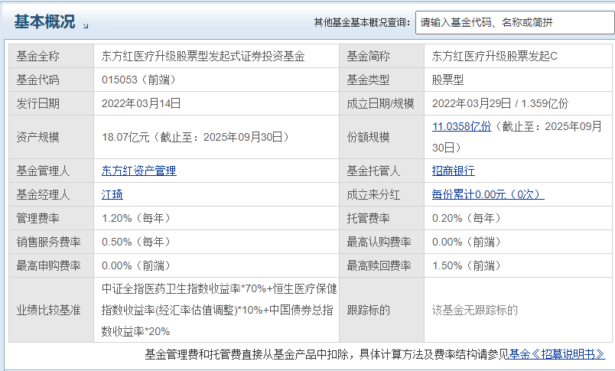The width and height of the screenshot is (615, 371).
Task: Select the establishment value 2022年03月29日 / 1.359亿份
Action: [500, 103]
